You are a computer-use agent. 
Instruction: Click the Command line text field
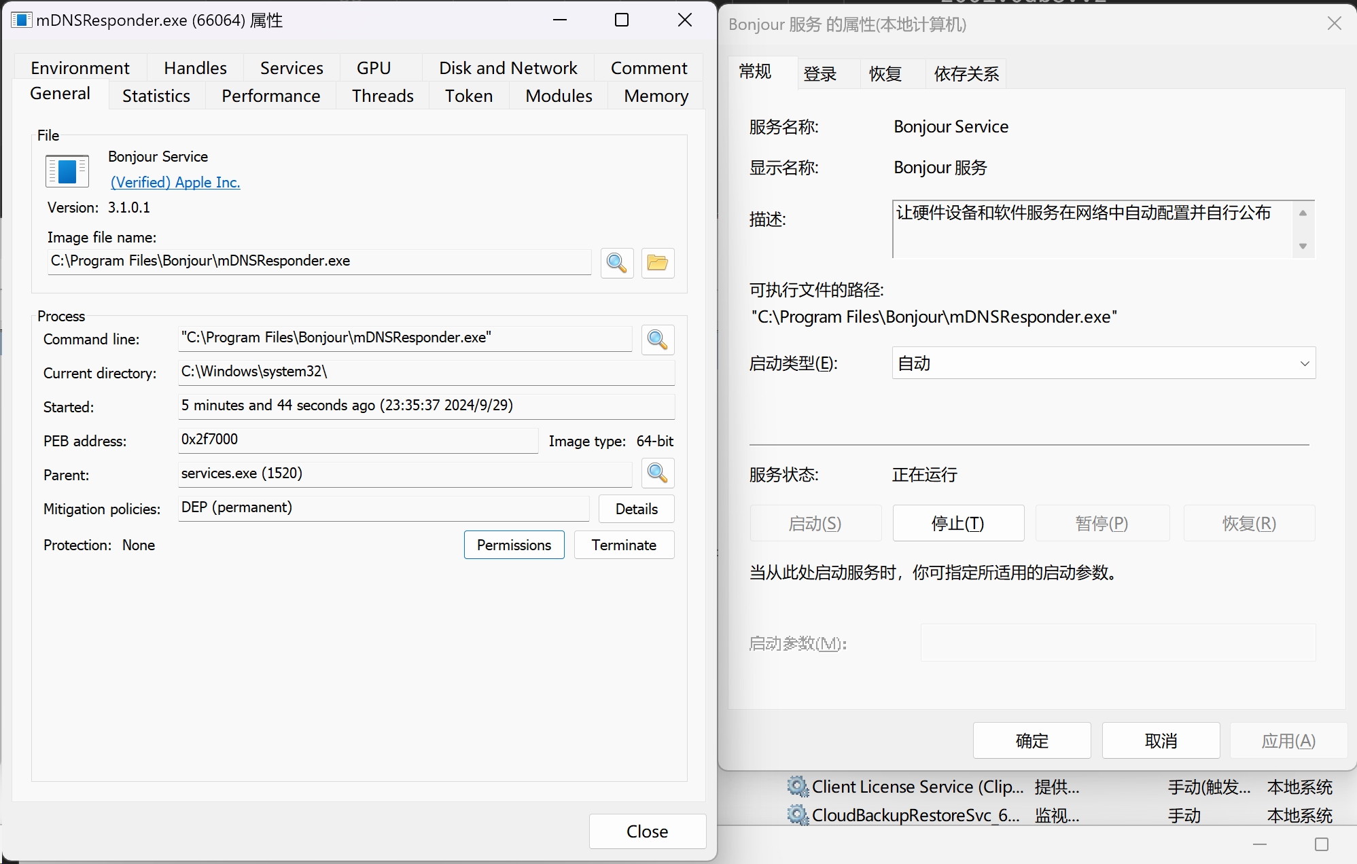[405, 338]
